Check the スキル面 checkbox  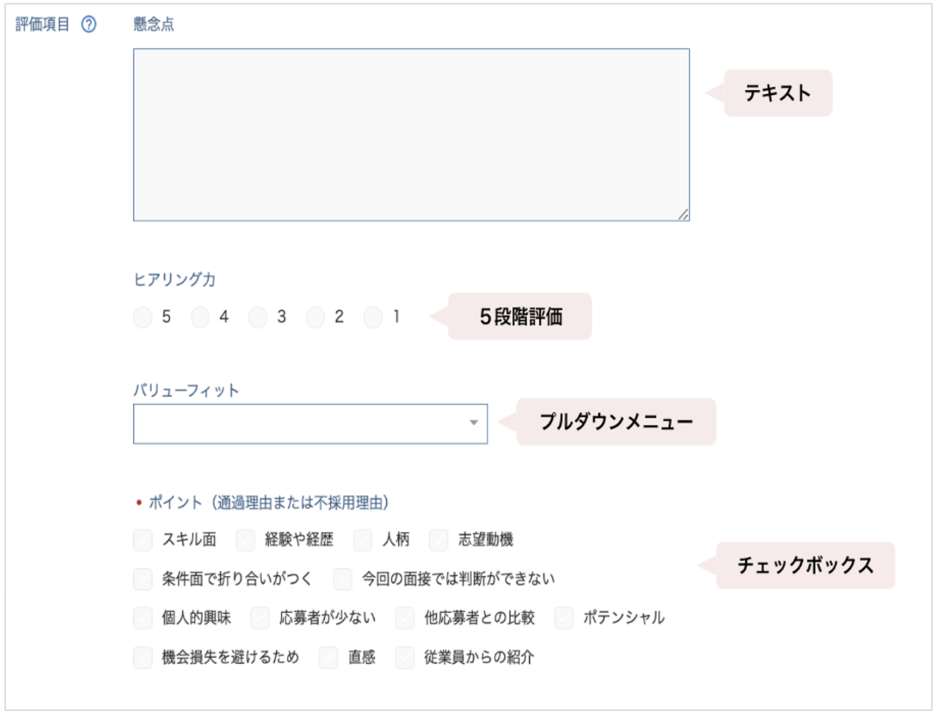click(143, 540)
